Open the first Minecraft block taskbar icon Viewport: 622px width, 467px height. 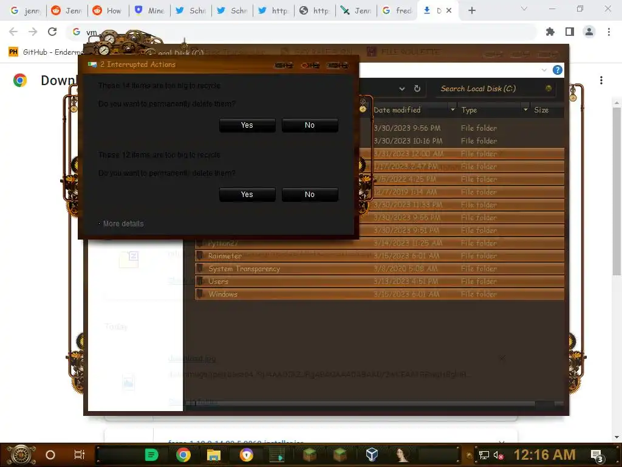(x=309, y=455)
